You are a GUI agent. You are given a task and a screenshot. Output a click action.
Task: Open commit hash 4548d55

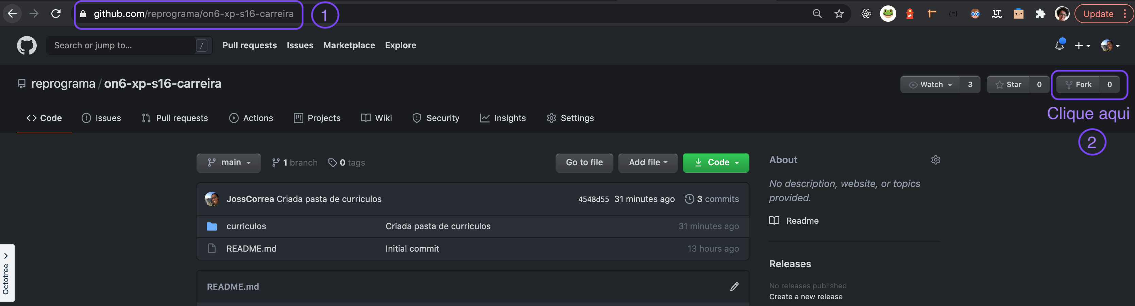point(593,200)
